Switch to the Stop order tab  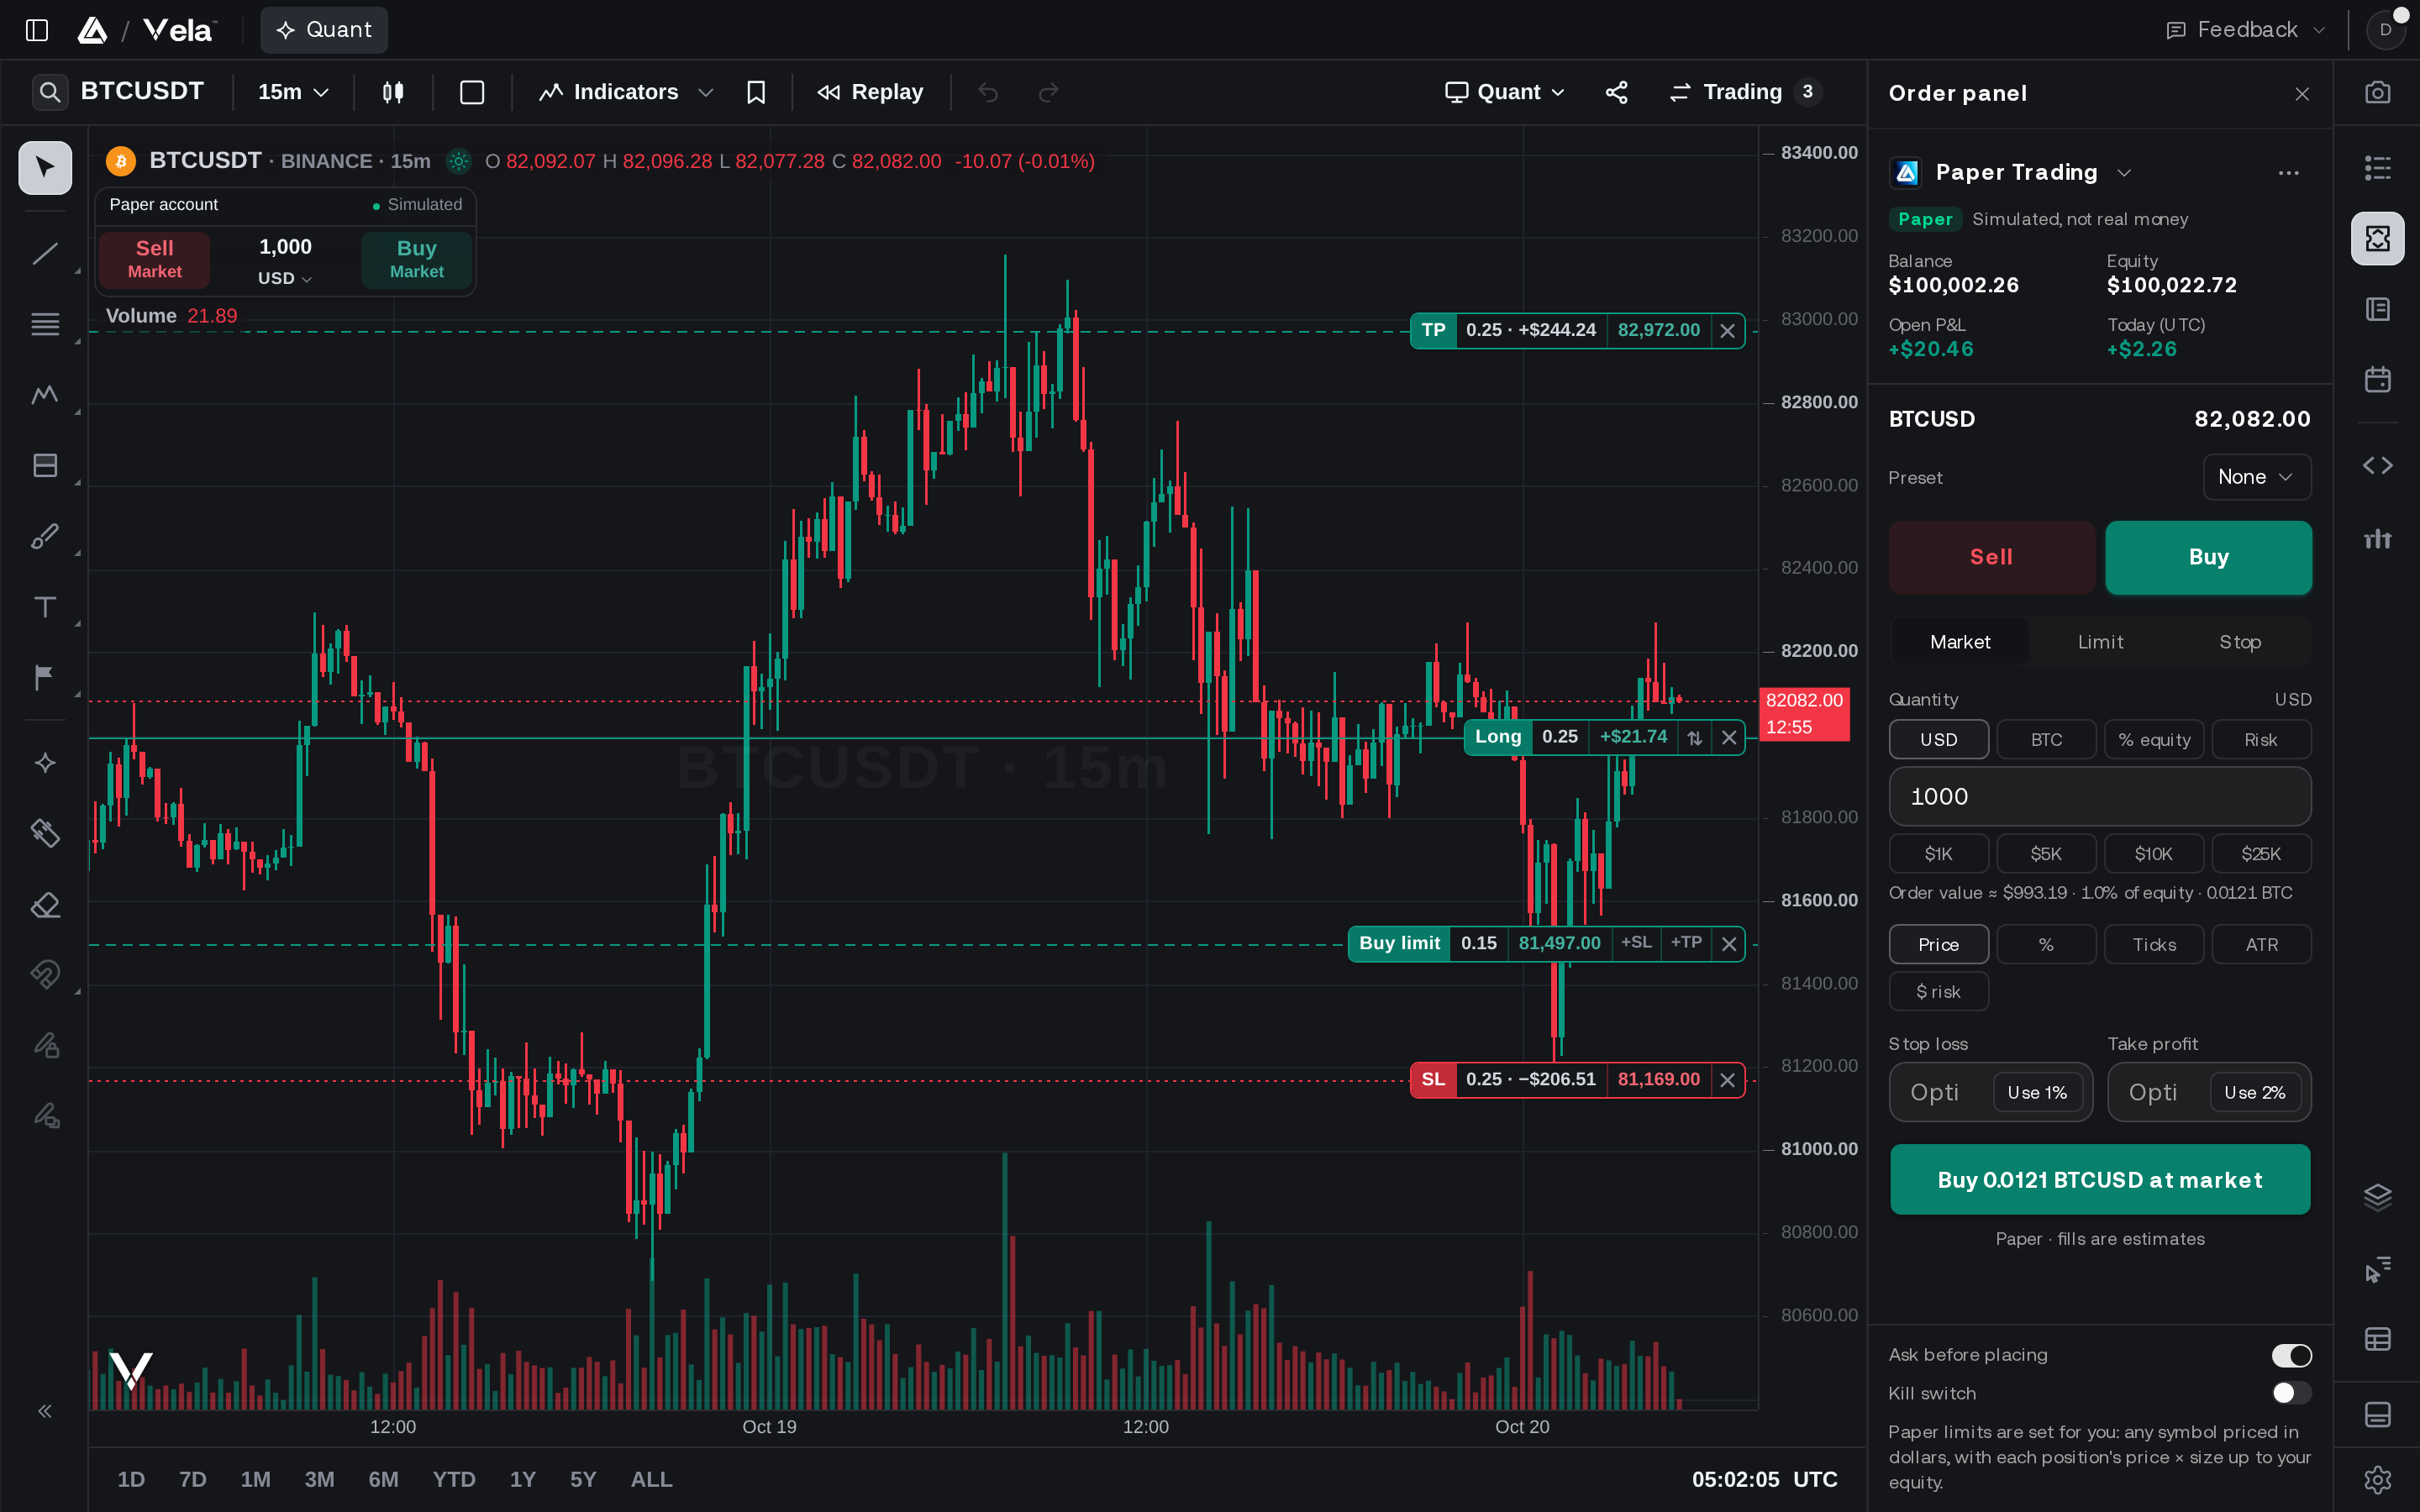click(2239, 642)
